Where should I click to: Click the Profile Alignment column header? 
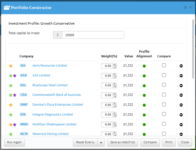pyautogui.click(x=144, y=54)
